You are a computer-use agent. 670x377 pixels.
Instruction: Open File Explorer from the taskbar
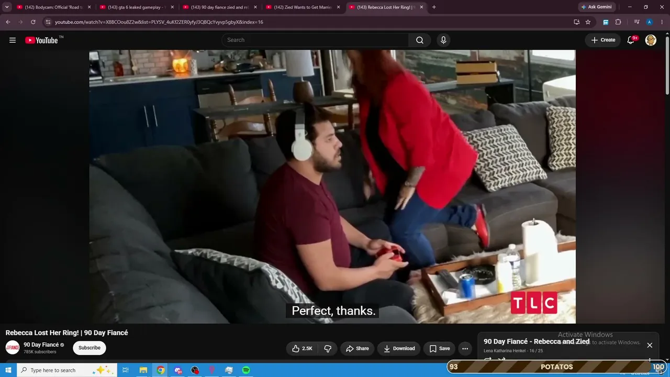point(143,370)
